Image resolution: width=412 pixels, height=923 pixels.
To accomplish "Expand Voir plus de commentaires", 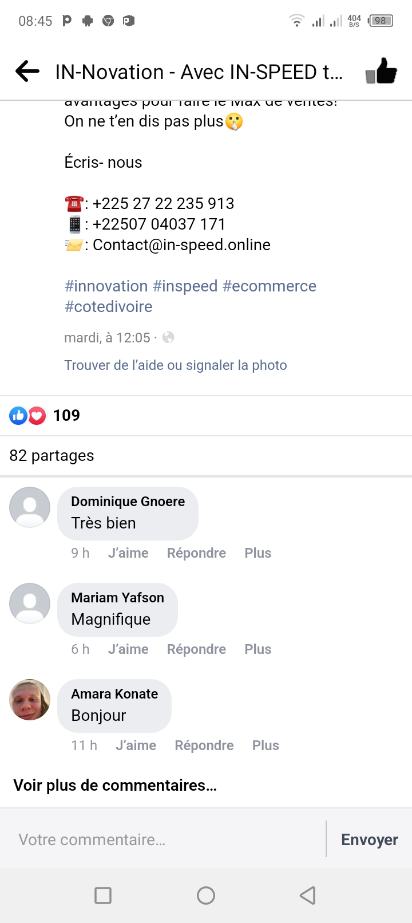I will (x=115, y=785).
